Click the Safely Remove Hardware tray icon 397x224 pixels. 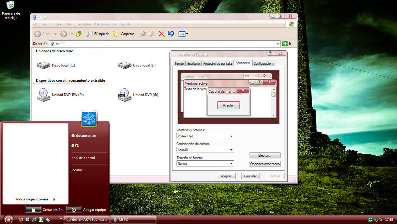point(381,219)
